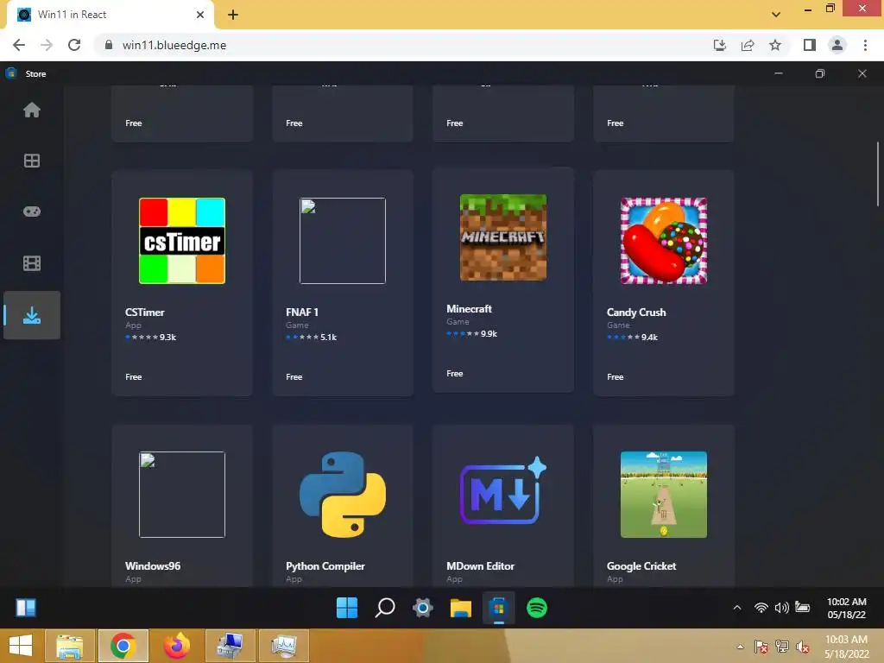The height and width of the screenshot is (663, 884).
Task: Click the Google Cricket title text
Action: tap(641, 566)
